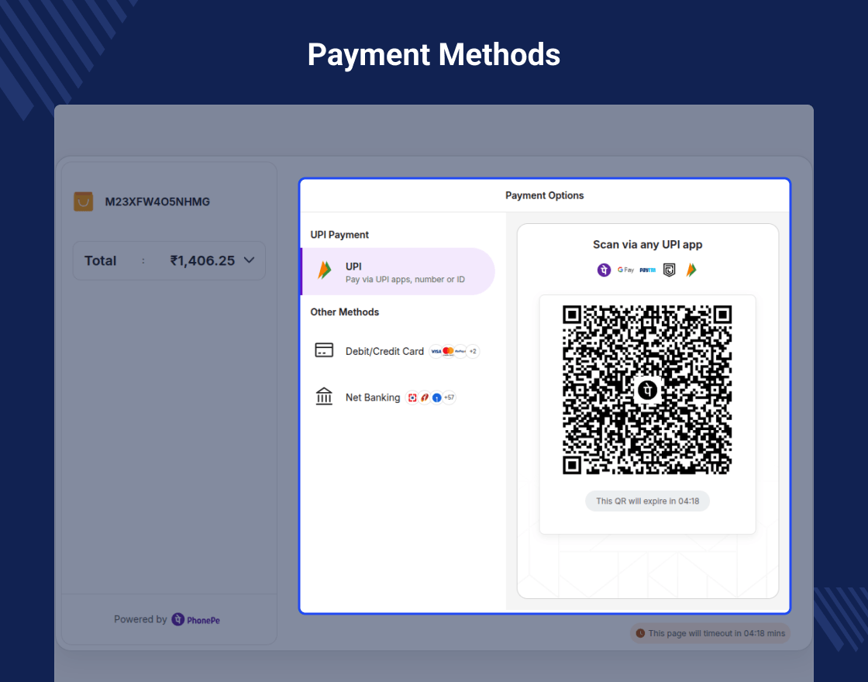
Task: Click the Payment Methods page title
Action: tap(434, 54)
